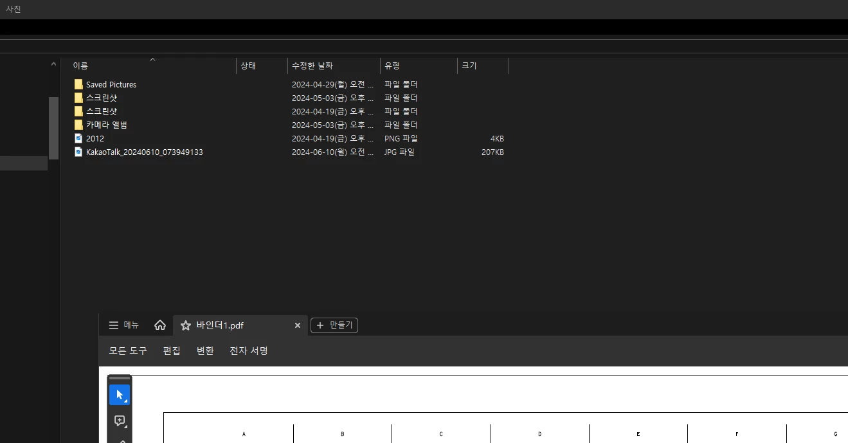Click 파일 폴더 type in Saved Pictures row
848x443 pixels.
coord(401,84)
